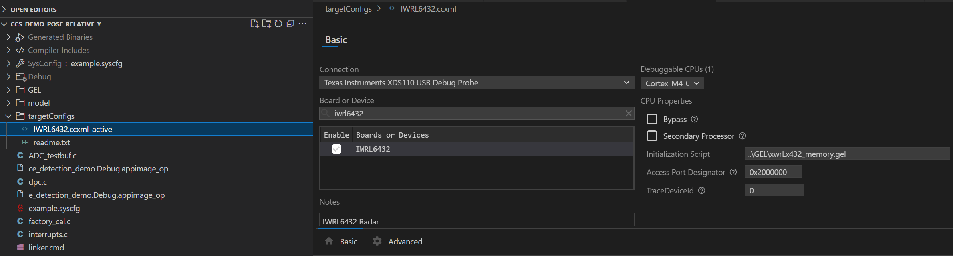Click the Initialization Script path field
Screen dimensions: 953x256
point(847,154)
